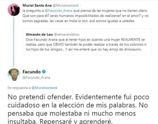Click Muriel's tweet text about 'mujeres'
158x124 pixels.
(85, 16)
